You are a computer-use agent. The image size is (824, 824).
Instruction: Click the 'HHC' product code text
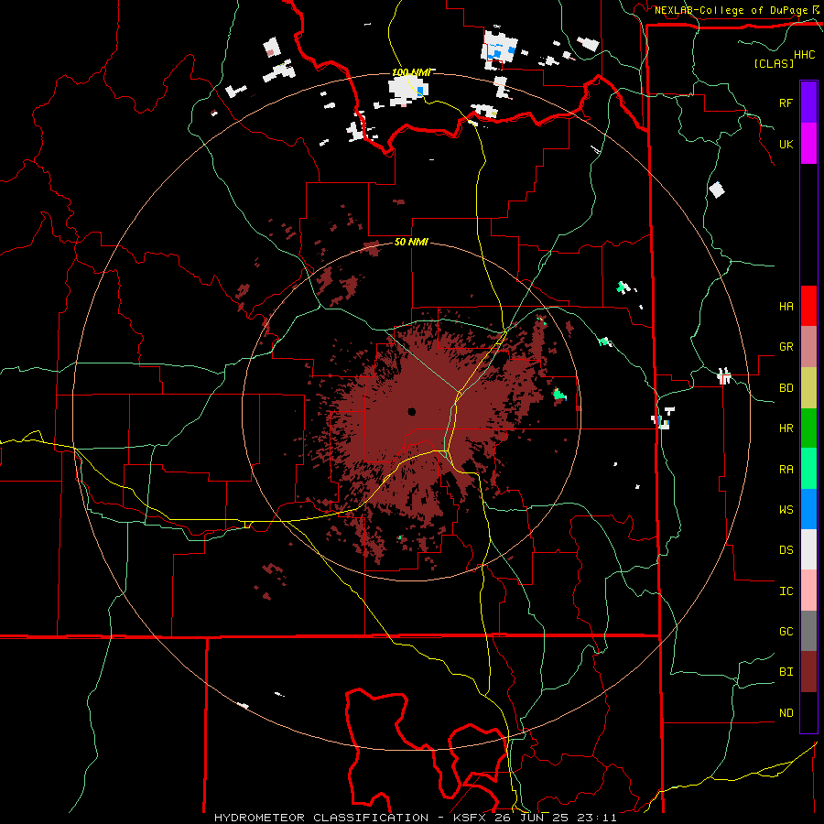point(805,55)
